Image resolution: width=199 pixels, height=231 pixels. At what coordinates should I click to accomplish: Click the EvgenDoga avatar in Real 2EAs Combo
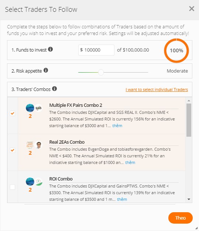tap(30, 145)
